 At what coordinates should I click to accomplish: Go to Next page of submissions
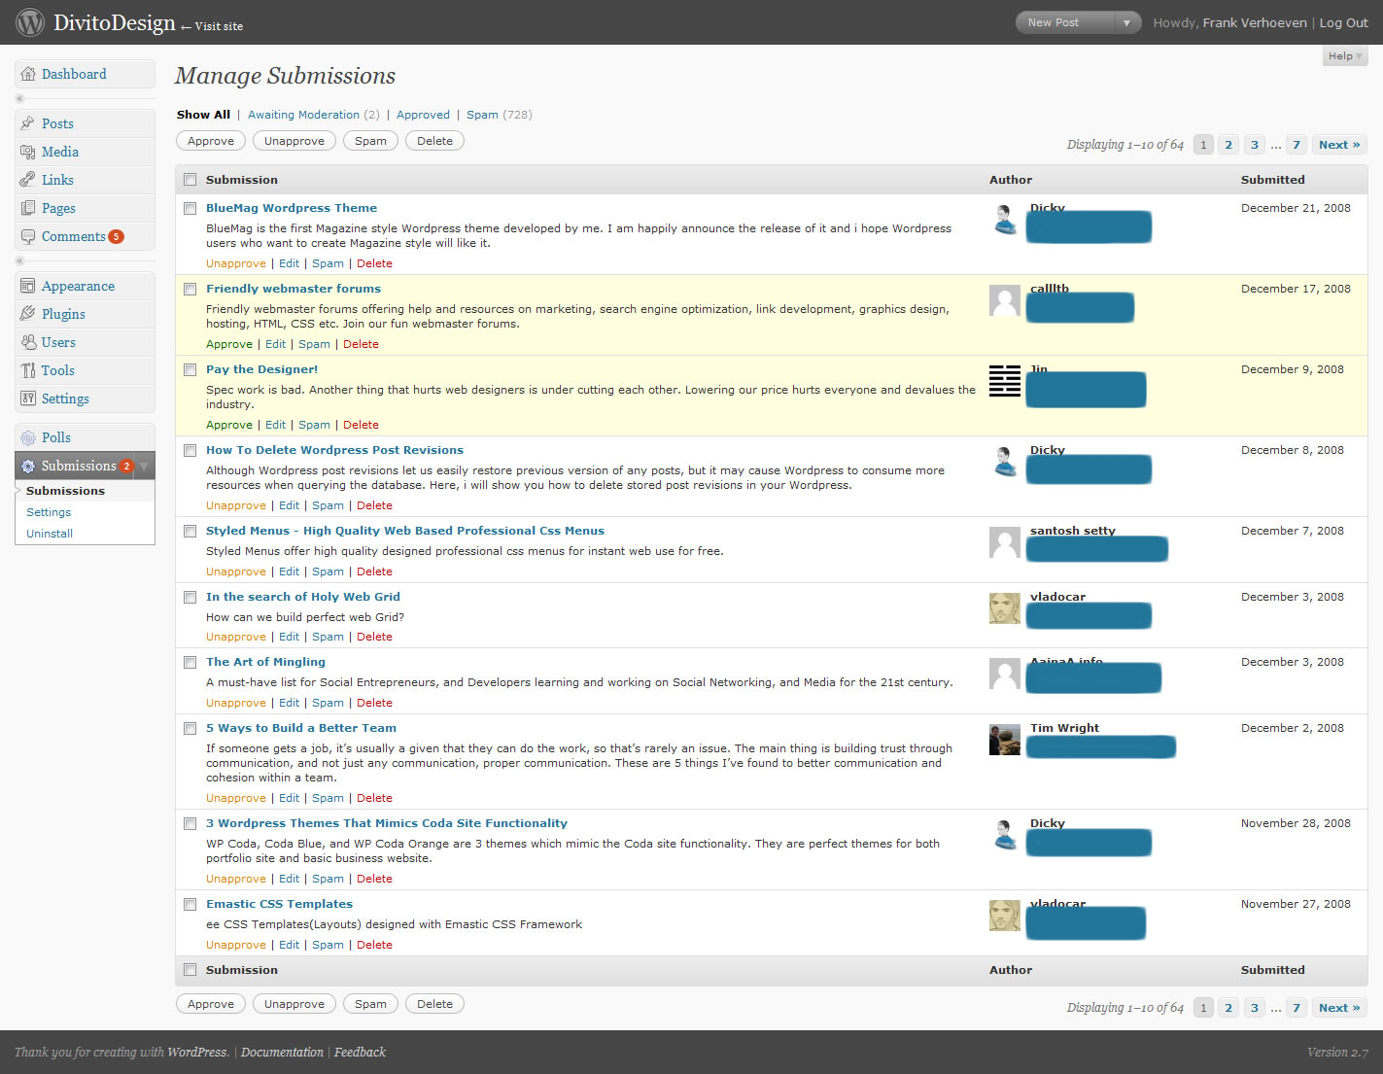1338,145
